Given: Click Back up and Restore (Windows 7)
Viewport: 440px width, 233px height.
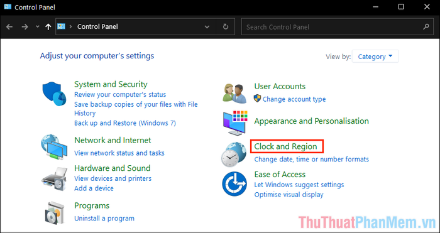Looking at the screenshot, I should 125,123.
